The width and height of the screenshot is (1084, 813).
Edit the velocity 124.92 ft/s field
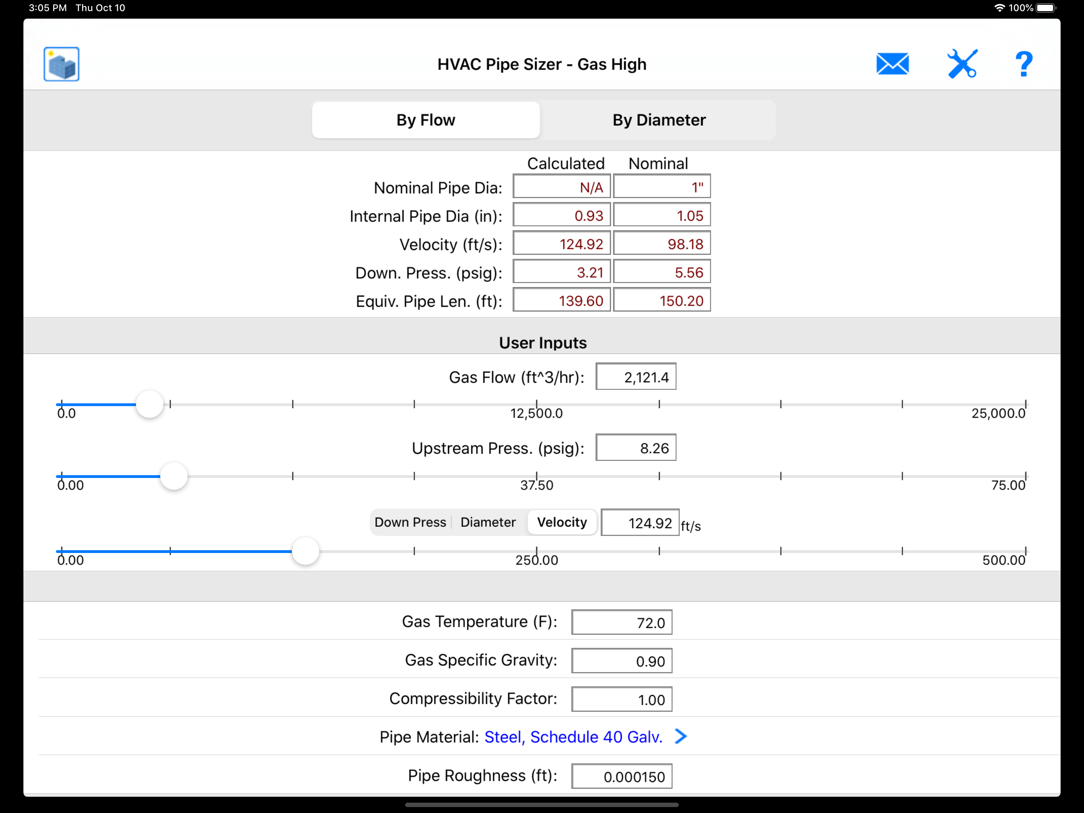[640, 523]
